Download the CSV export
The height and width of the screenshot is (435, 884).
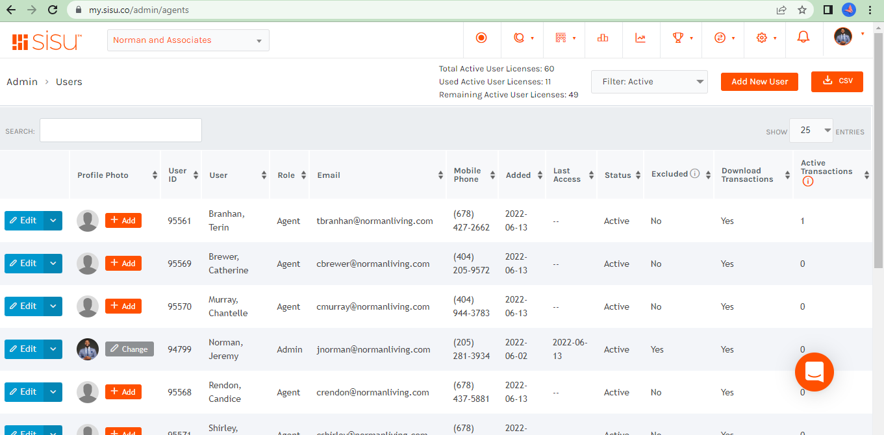(837, 81)
